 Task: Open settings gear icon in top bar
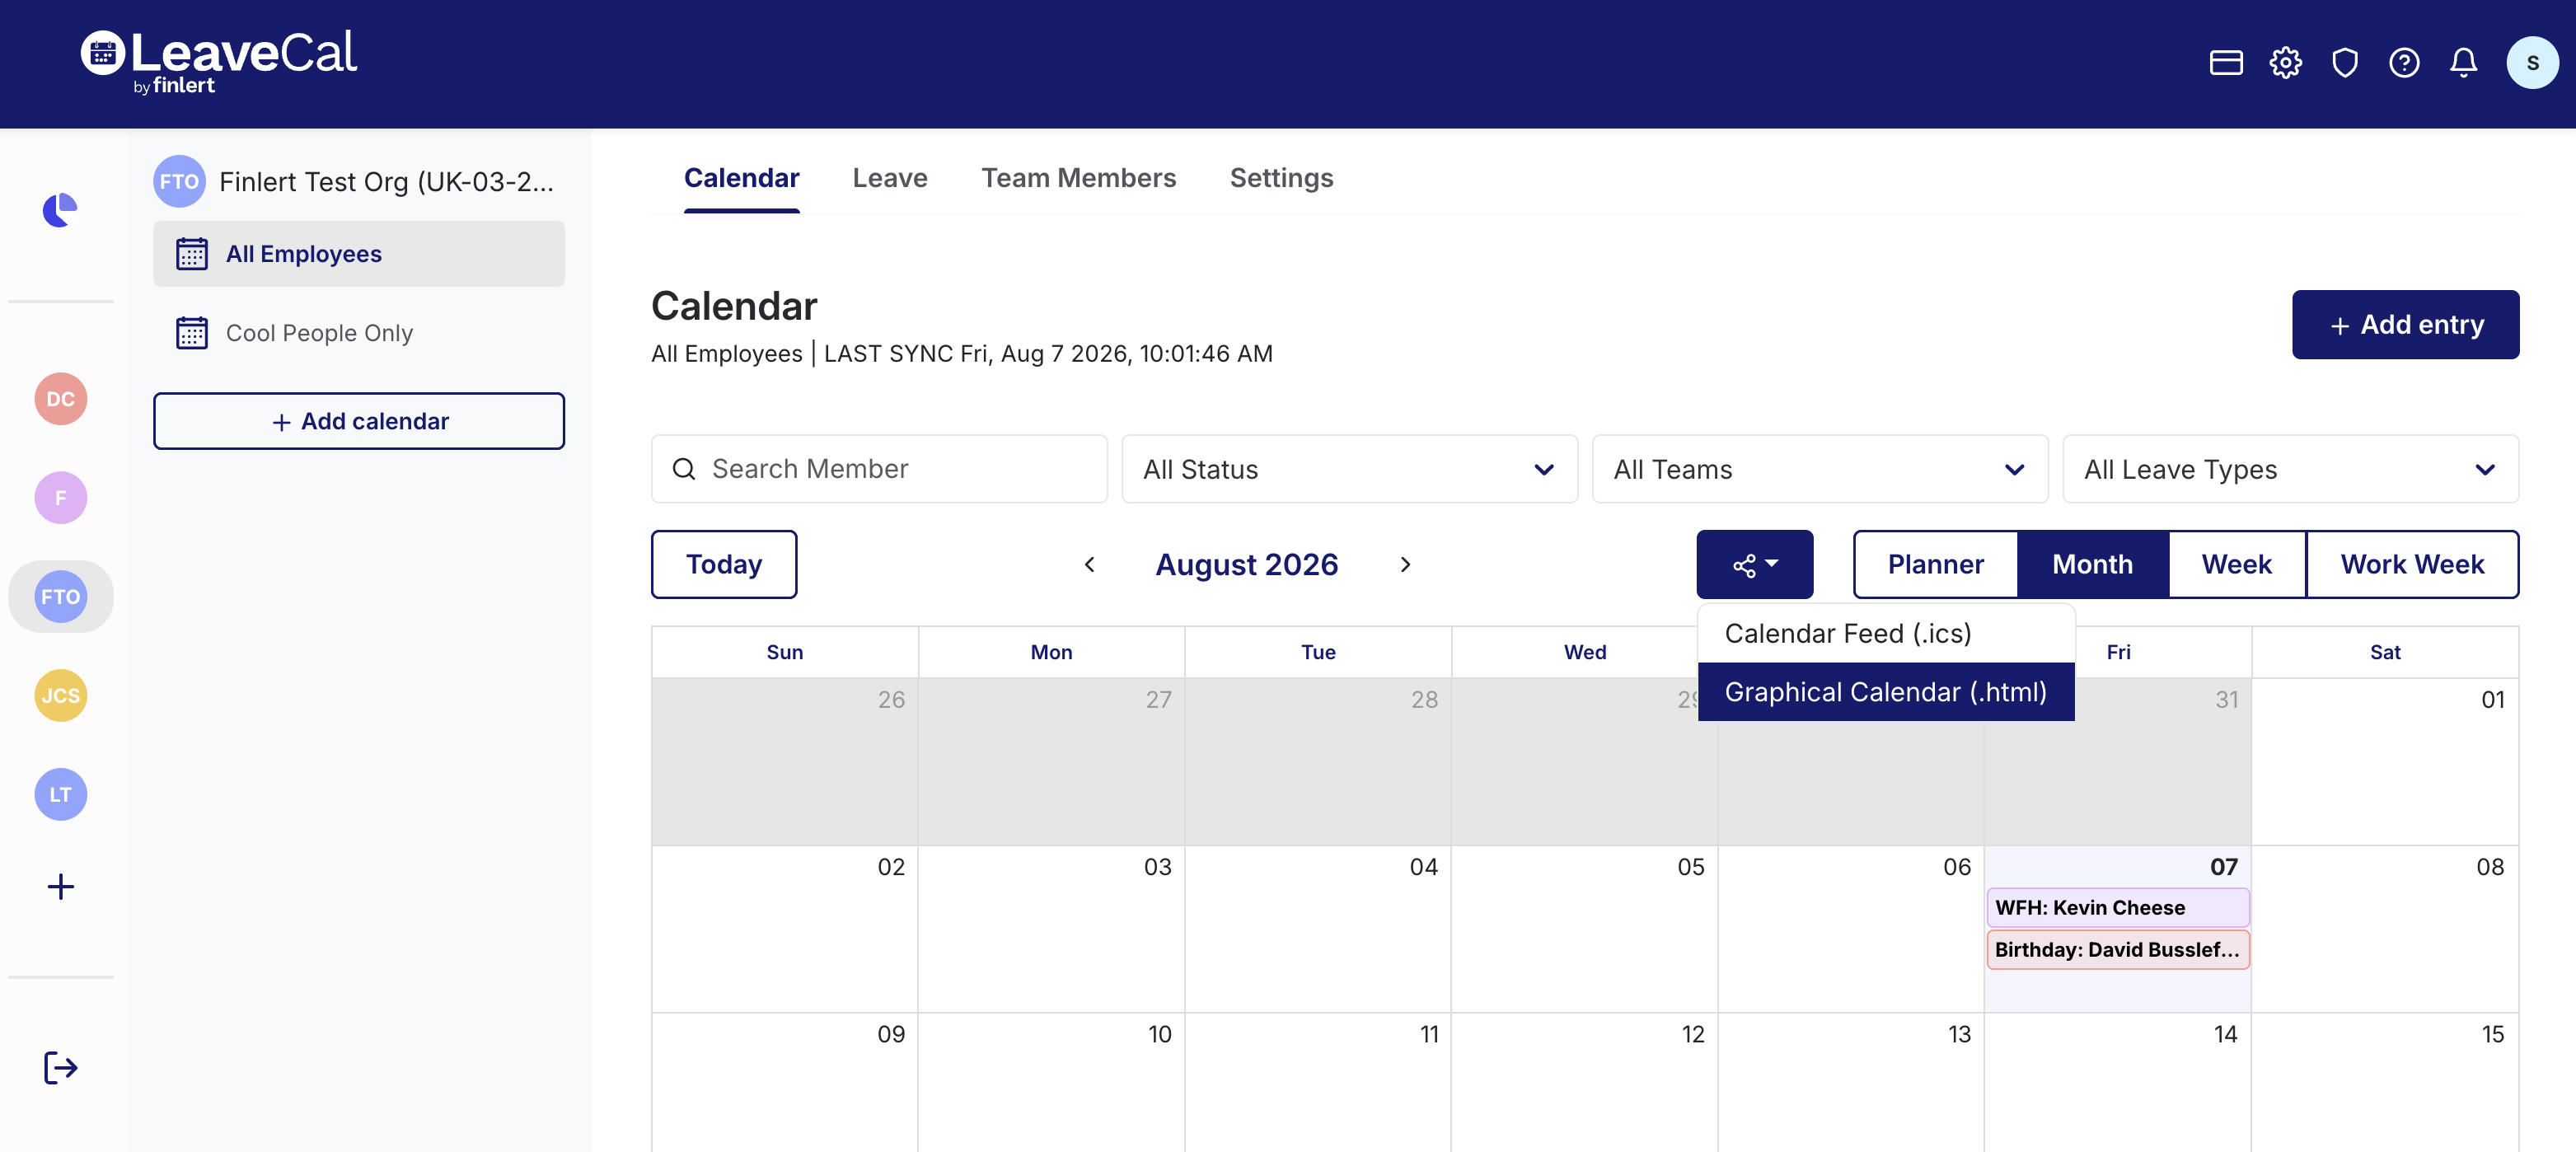(2285, 63)
